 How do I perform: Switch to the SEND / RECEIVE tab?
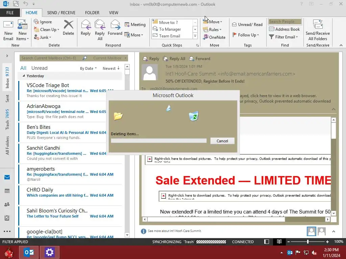(61, 12)
